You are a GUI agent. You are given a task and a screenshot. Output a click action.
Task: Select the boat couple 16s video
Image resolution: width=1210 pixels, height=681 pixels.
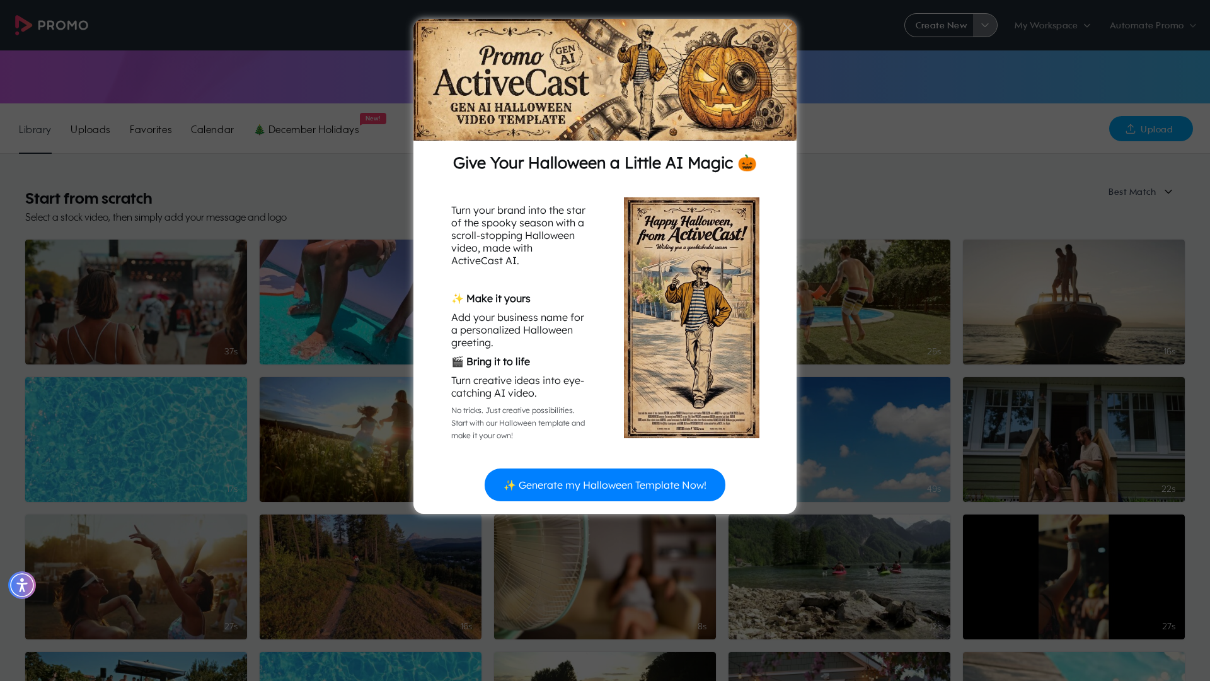point(1074,302)
